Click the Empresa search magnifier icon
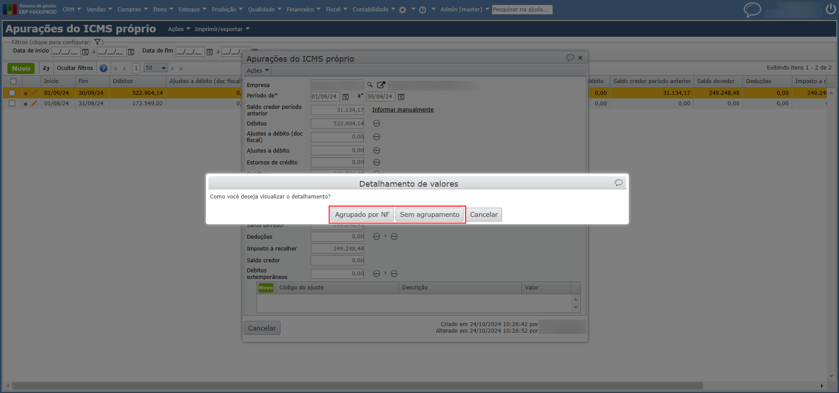Viewport: 839px width, 393px height. tap(370, 85)
